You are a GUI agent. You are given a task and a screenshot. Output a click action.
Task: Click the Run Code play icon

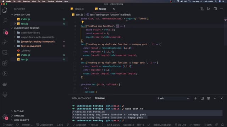coord(209,9)
